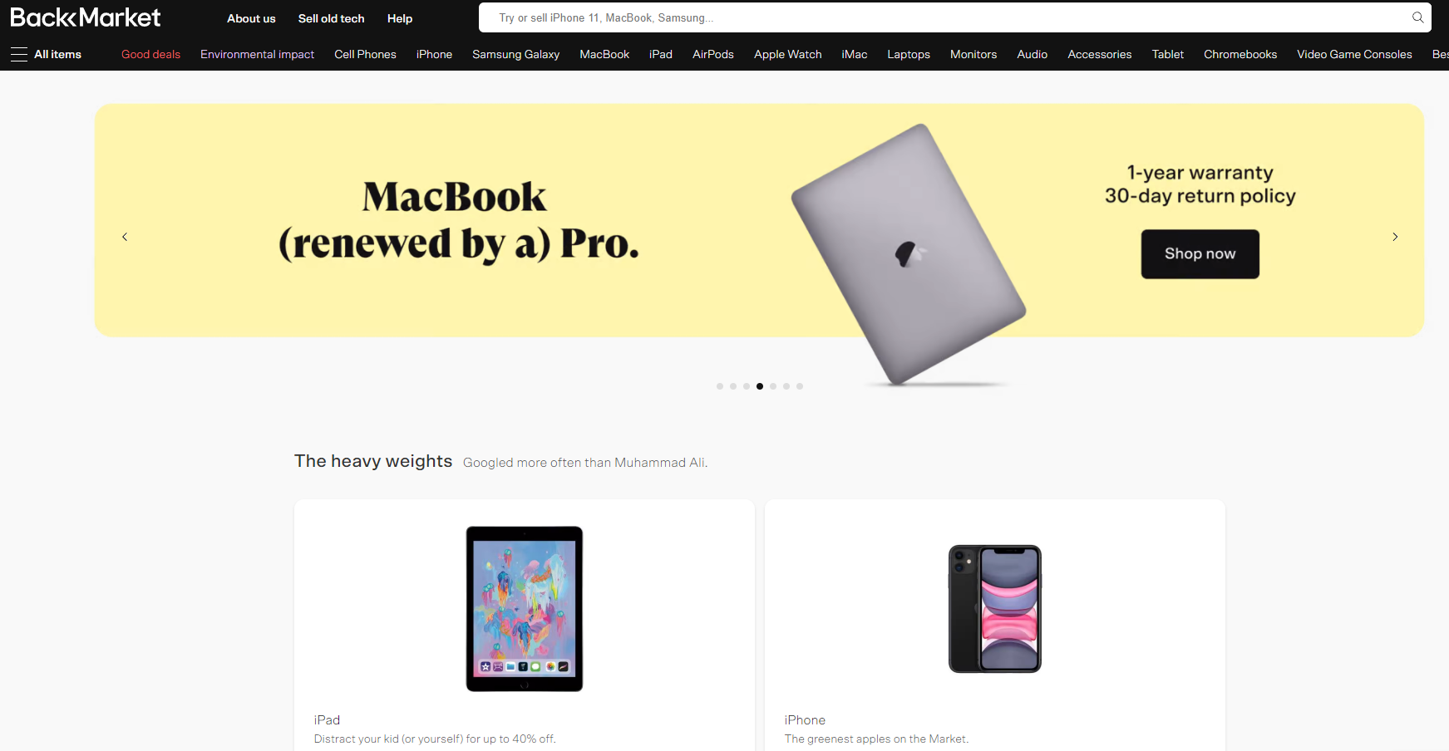Open the Environmental impact page
This screenshot has height=751, width=1449.
point(257,54)
